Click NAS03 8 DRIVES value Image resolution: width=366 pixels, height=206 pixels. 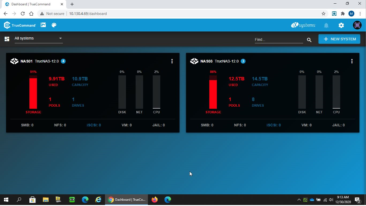click(253, 99)
